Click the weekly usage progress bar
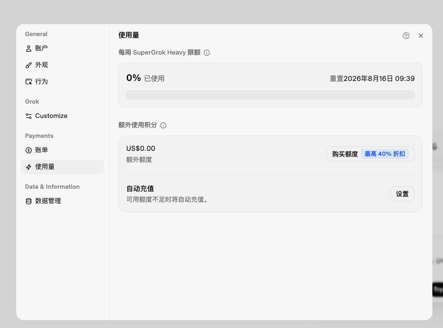Screen dimensions: 443x328 pos(271,95)
